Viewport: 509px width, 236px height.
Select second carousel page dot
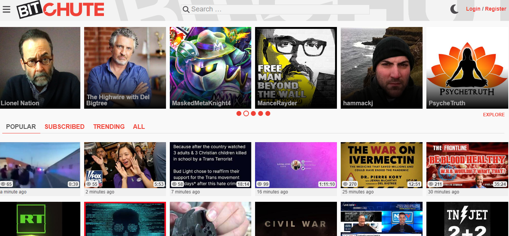click(246, 114)
